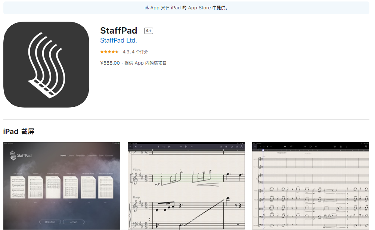Click the collapse chevron in the middle screenshot toolbar
This screenshot has width=375, height=230.
(x=130, y=147)
